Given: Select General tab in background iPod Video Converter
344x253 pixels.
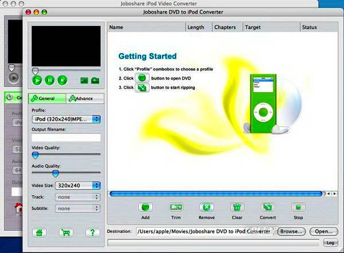Looking at the screenshot, I should [14, 97].
